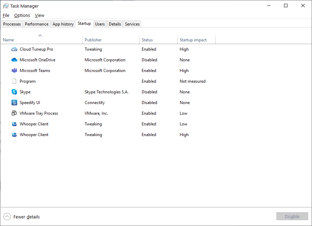This screenshot has height=226, width=312.
Task: Switch to the Services tab
Action: 132,24
